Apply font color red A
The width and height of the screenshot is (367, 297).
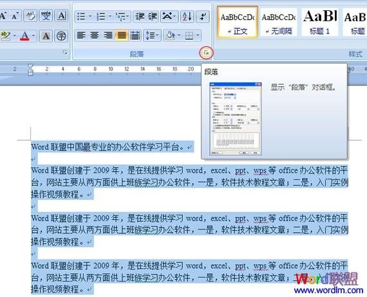(x=25, y=36)
